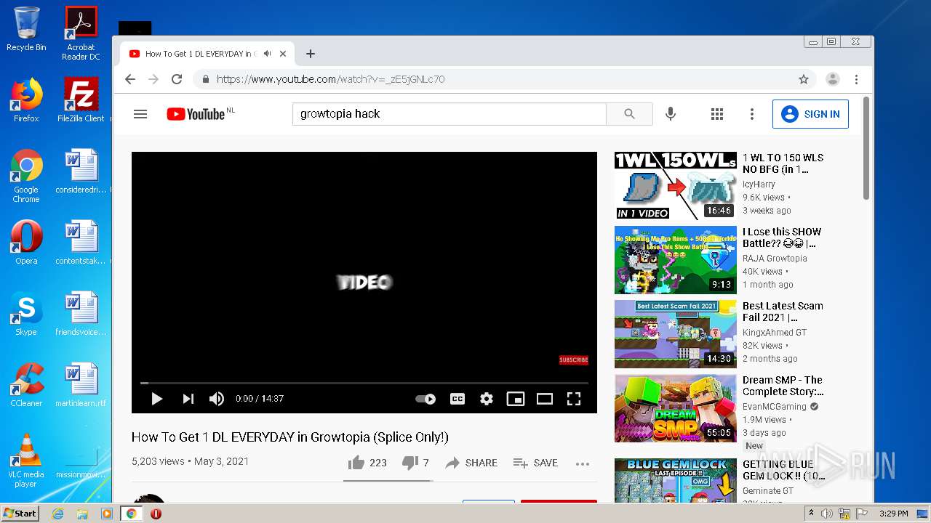This screenshot has height=523, width=931.
Task: Close the YouTube tab
Action: click(x=283, y=54)
